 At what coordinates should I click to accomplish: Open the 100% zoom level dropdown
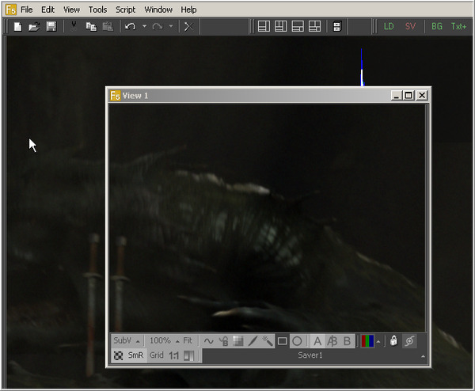click(164, 340)
